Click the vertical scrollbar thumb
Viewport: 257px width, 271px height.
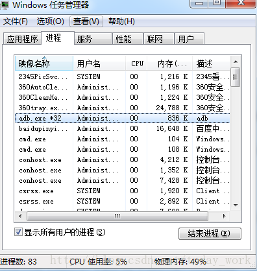point(235,77)
